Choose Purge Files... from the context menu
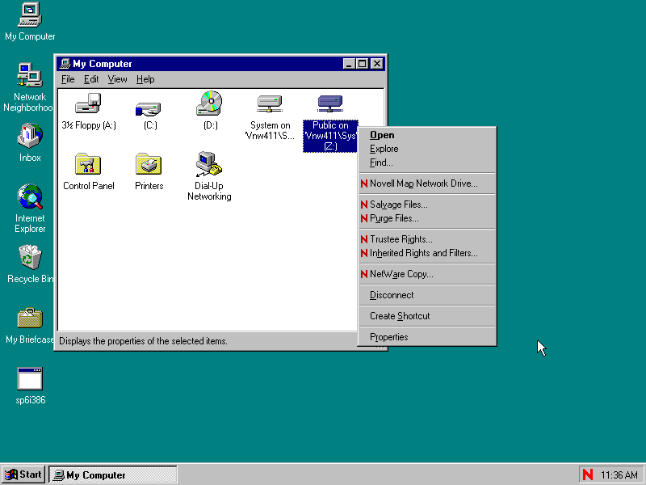This screenshot has height=485, width=646. click(427, 218)
